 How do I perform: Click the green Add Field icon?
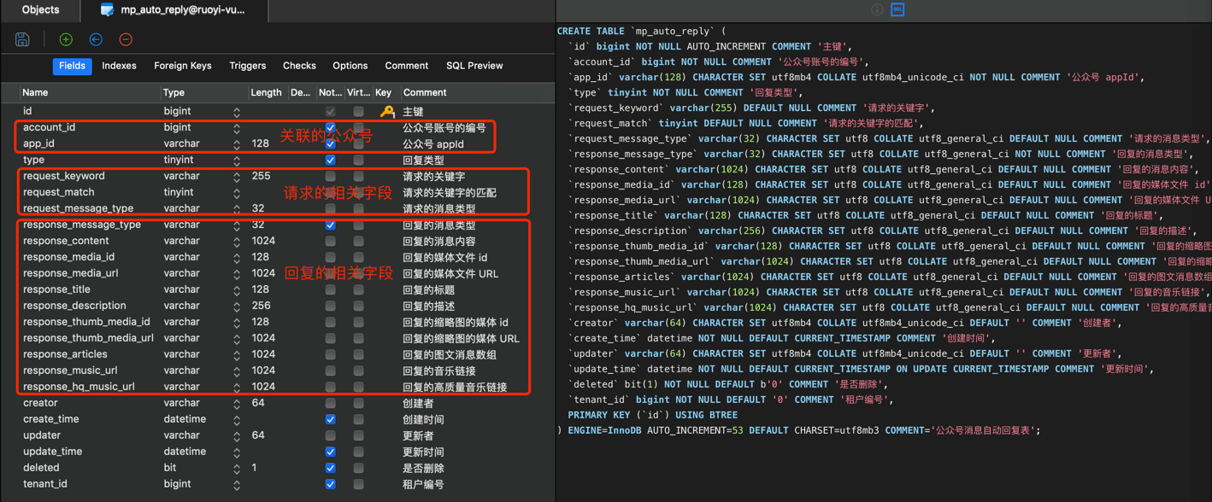66,39
